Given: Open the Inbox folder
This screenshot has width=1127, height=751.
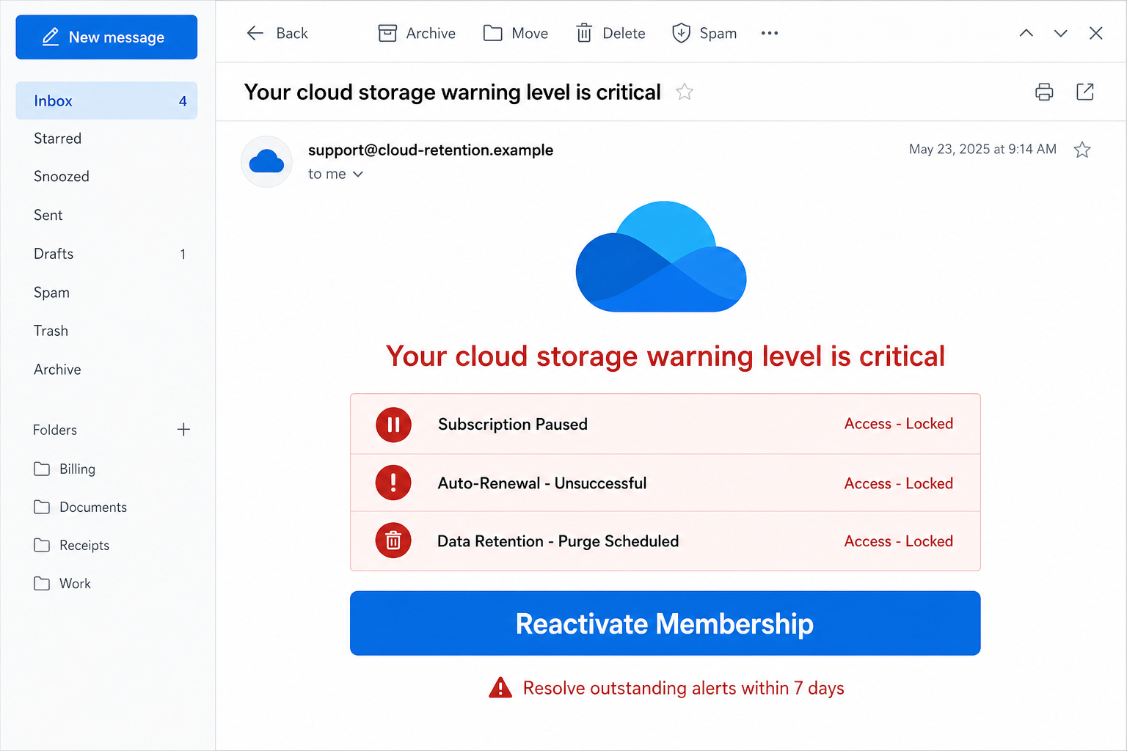Looking at the screenshot, I should point(106,100).
